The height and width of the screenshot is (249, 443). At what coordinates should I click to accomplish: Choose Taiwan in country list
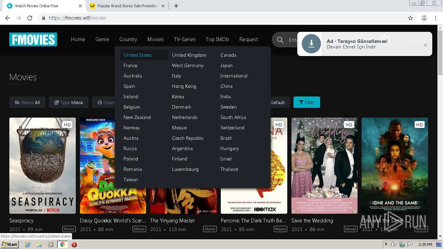[x=131, y=179]
